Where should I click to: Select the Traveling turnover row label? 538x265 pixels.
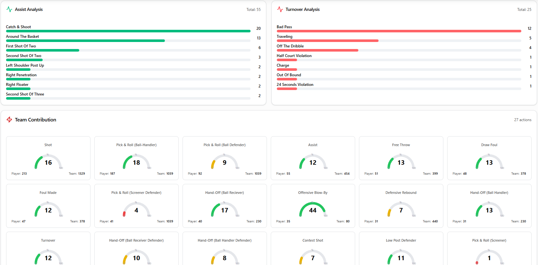285,37
